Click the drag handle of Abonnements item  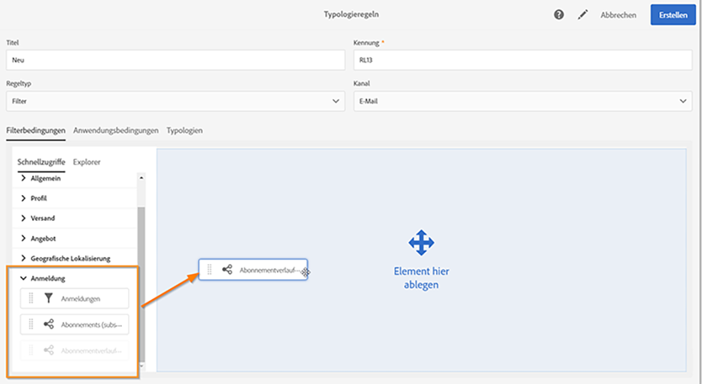pos(31,324)
